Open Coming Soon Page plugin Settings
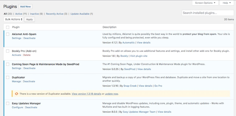This screenshot has height=116, width=236. coord(17,68)
